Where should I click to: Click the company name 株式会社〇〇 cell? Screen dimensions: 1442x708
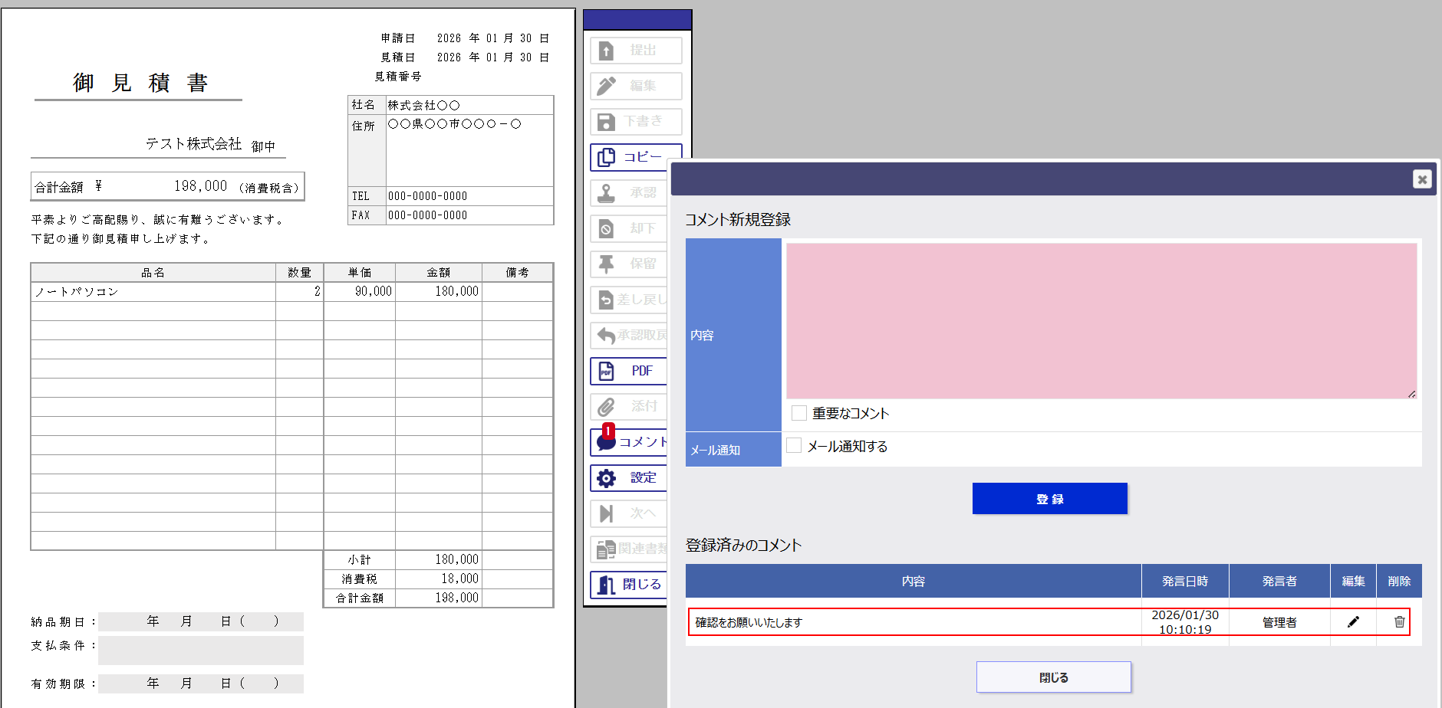pos(469,105)
